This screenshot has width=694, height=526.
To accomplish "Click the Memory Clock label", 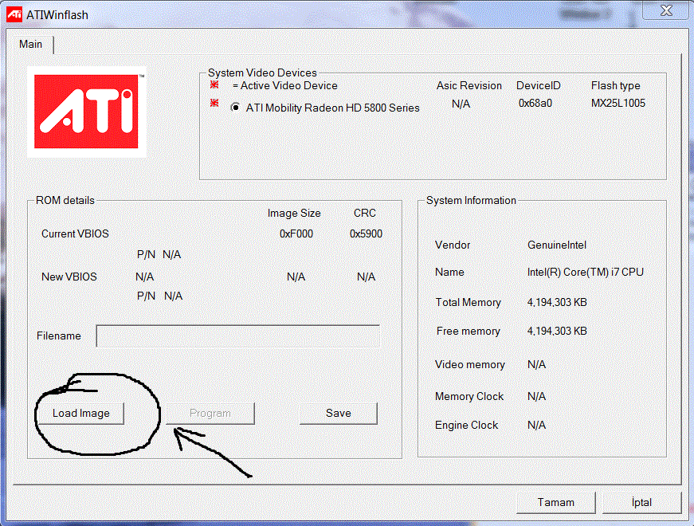I will click(469, 396).
